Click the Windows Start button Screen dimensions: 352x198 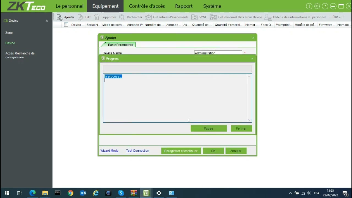7,193
